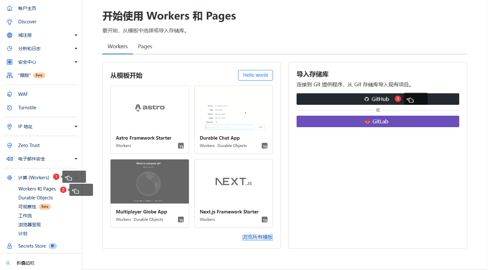Image resolution: width=488 pixels, height=270 pixels.
Task: Open 浏览所有模板 link
Action: 257,237
